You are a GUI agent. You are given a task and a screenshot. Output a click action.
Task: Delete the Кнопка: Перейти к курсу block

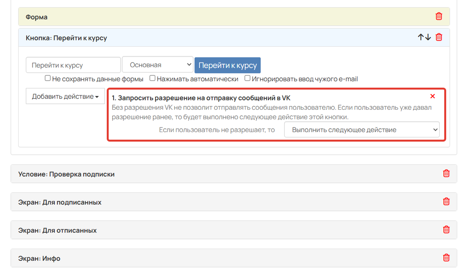[438, 37]
